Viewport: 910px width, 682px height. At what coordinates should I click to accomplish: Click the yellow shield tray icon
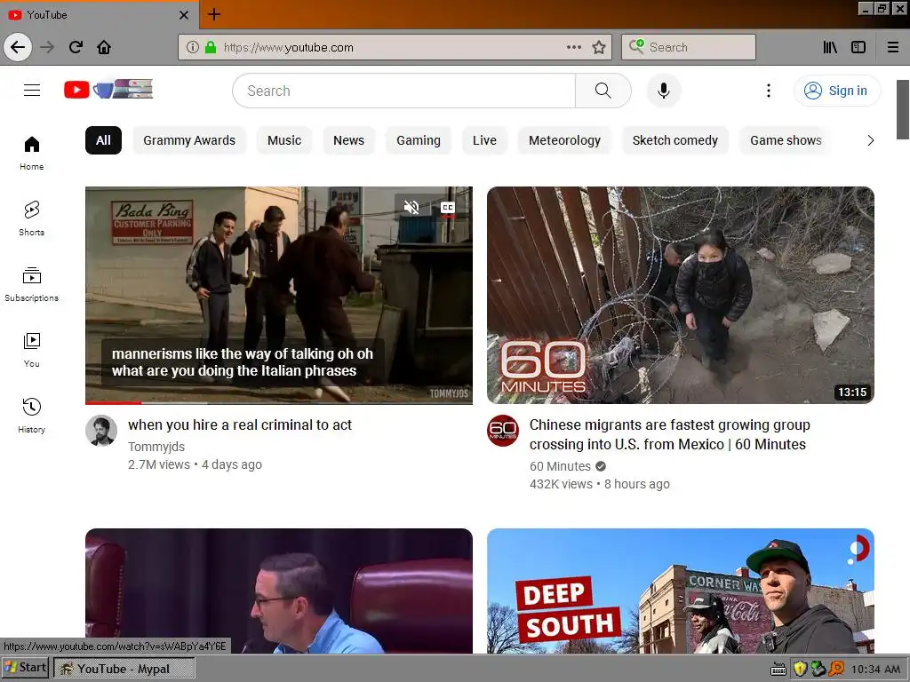801,669
